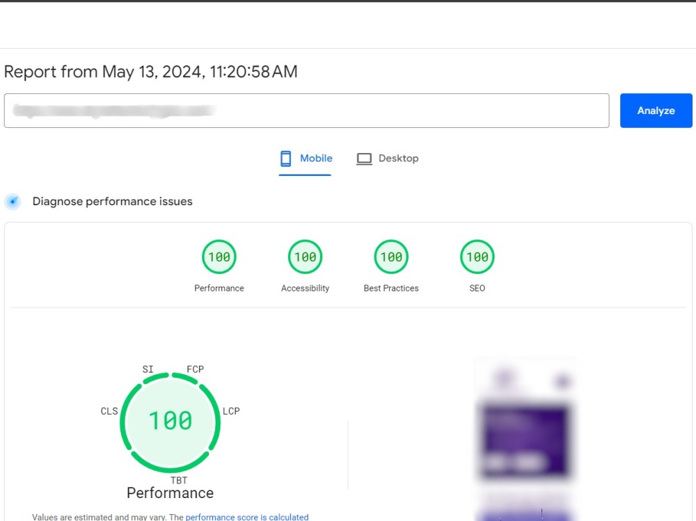
Task: Click the SI metric label
Action: 148,369
